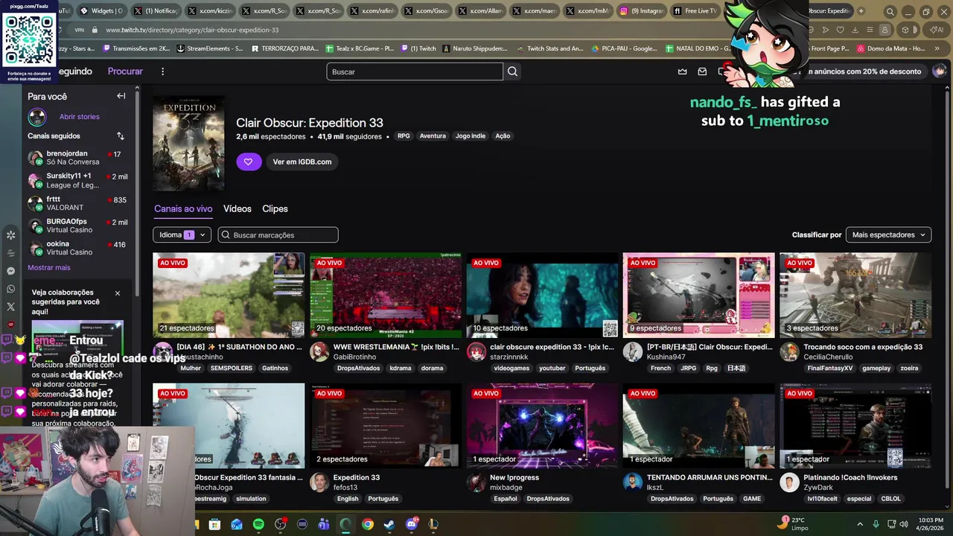Open Messenger in the Opera sidebar
953x536 pixels.
[10, 271]
